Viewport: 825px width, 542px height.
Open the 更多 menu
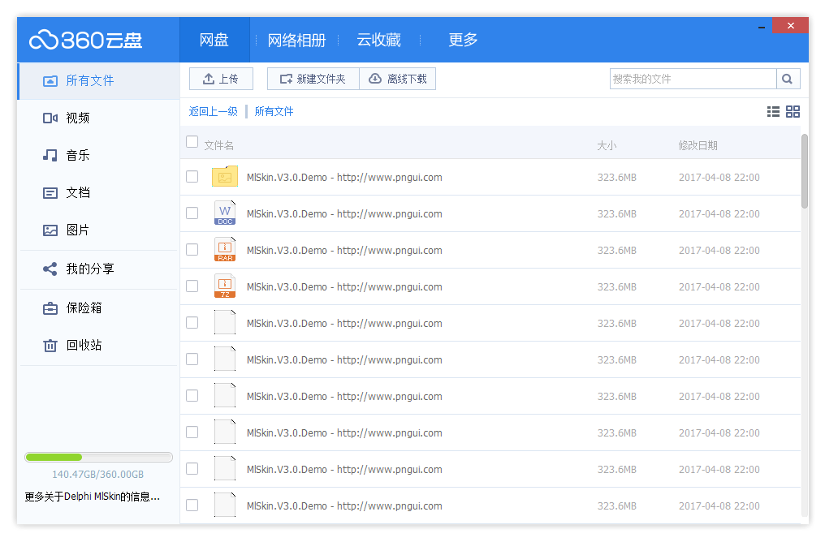point(463,40)
